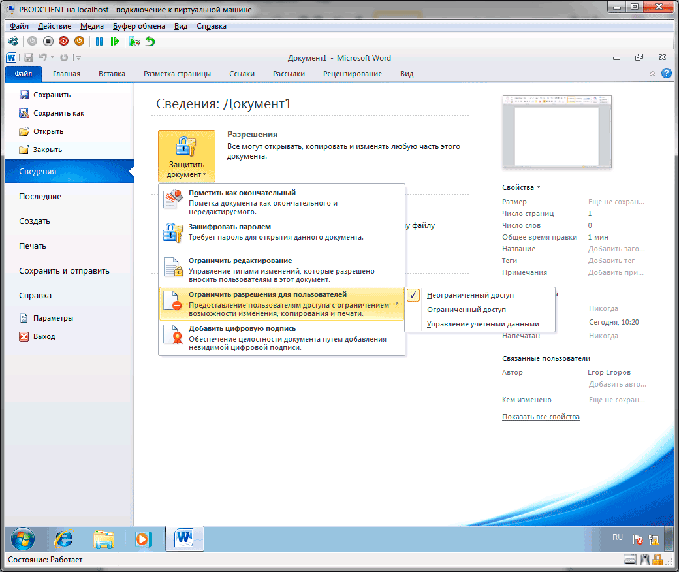Open Customize Quick Access Toolbar dropdown
This screenshot has width=679, height=572.
(x=78, y=57)
